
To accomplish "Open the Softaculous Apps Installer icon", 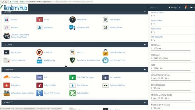I will click(6, 93).
